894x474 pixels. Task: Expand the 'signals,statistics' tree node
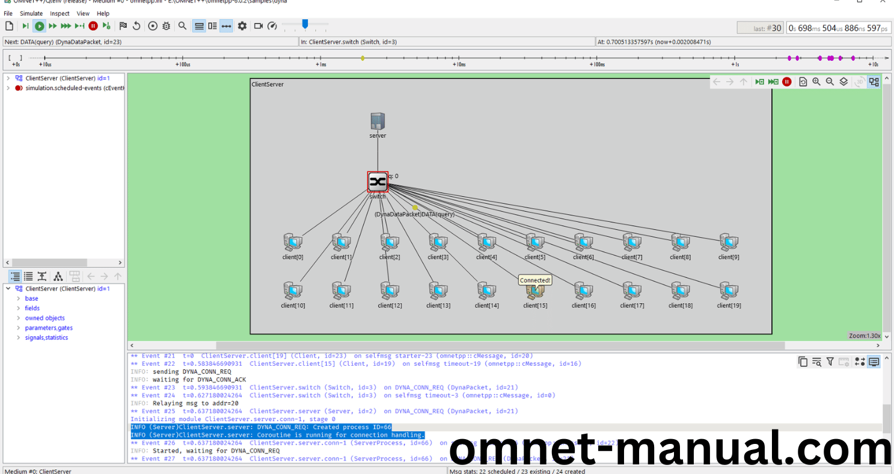coord(18,337)
